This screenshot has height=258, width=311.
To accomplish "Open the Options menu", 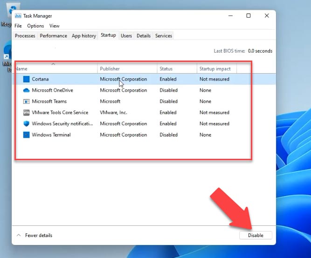I will tap(35, 26).
